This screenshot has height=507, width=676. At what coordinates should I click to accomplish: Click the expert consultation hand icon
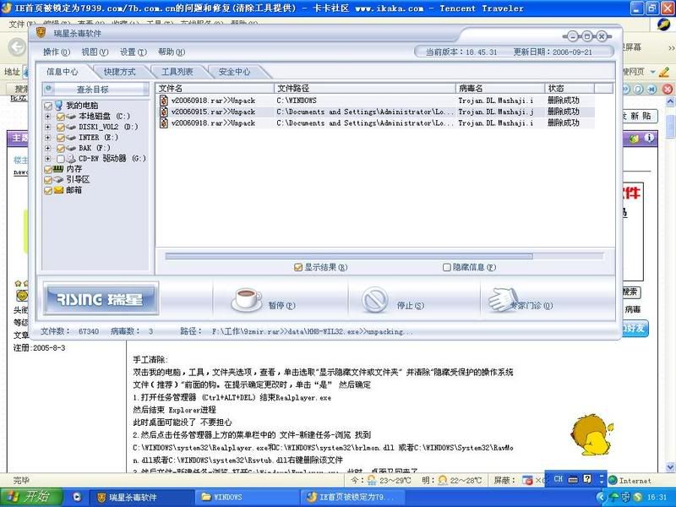498,298
